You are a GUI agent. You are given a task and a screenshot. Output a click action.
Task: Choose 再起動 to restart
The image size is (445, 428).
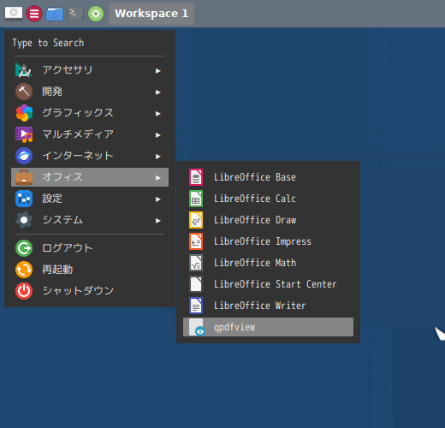click(x=90, y=270)
